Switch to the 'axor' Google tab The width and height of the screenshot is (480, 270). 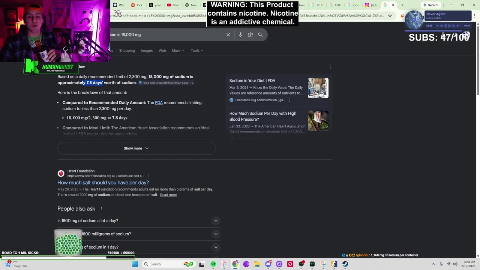353,5
